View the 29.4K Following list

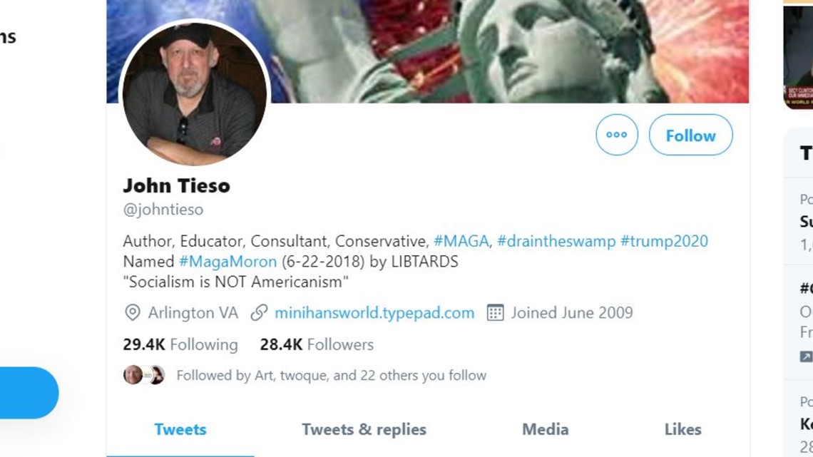point(180,344)
